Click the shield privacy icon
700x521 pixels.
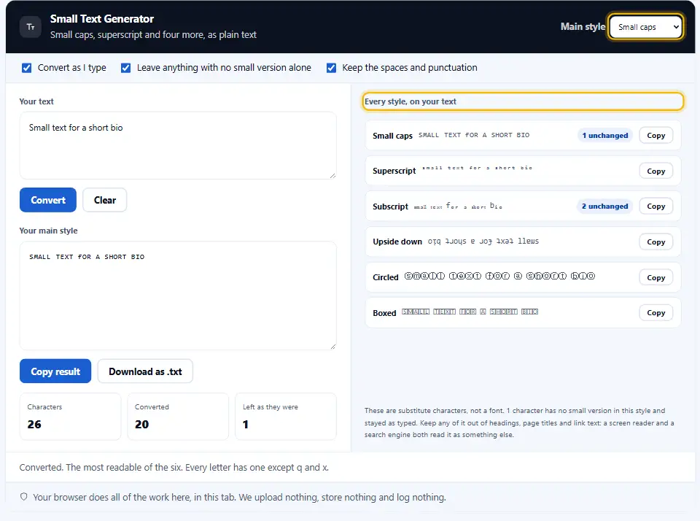[x=24, y=497]
